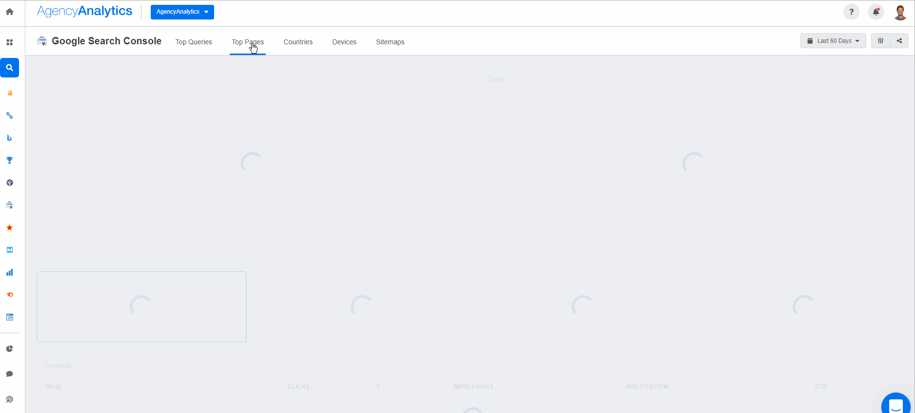Open the Bing integration icon in sidebar
This screenshot has width=915, height=413.
(9, 138)
